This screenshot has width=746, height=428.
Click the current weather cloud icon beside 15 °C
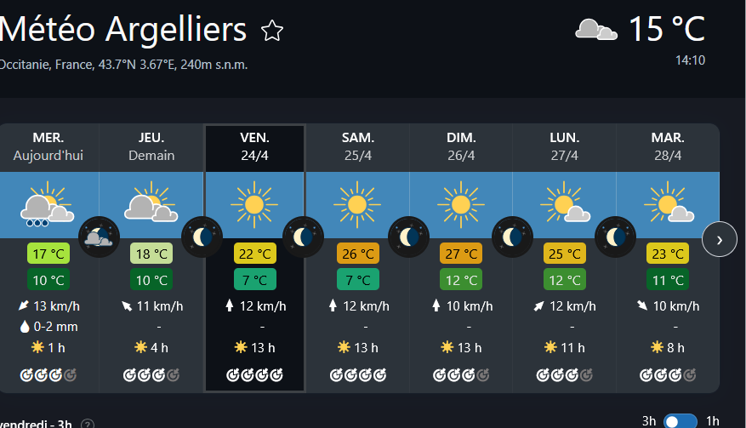pyautogui.click(x=595, y=30)
